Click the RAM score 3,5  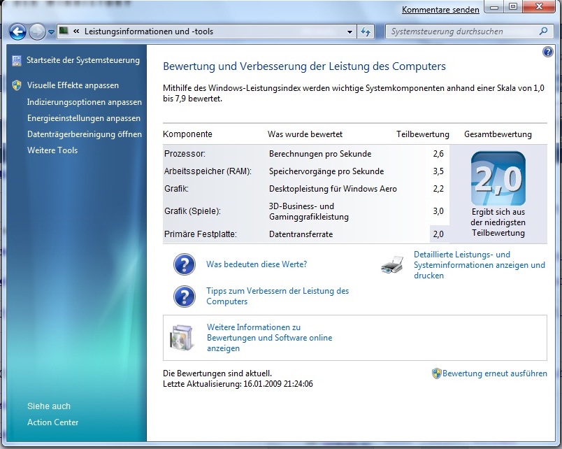(438, 171)
